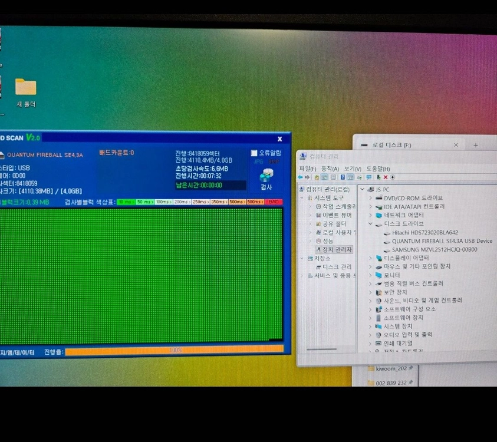Expand 작업 스케줄러 in the tree

310,207
